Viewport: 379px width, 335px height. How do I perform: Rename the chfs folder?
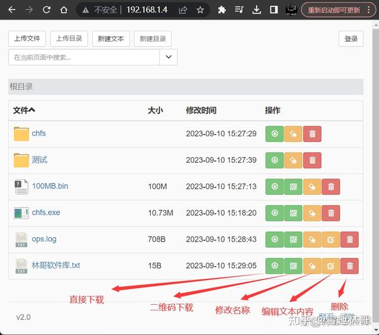(293, 134)
